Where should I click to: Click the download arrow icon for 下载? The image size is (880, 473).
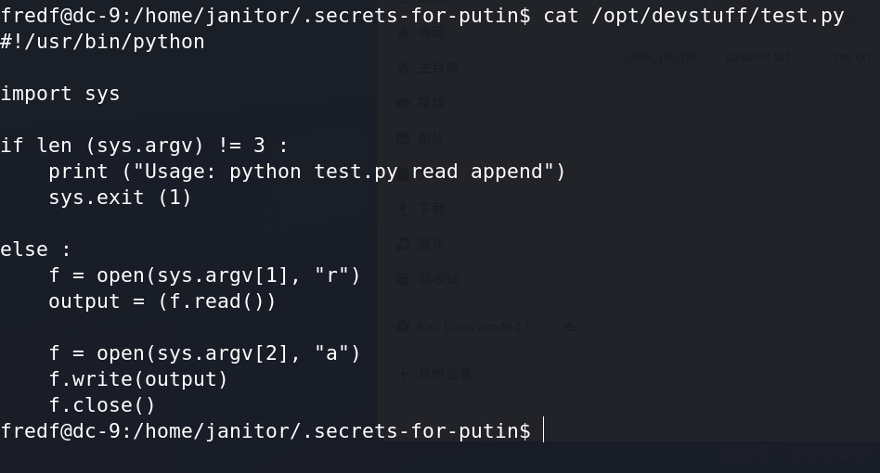(403, 209)
